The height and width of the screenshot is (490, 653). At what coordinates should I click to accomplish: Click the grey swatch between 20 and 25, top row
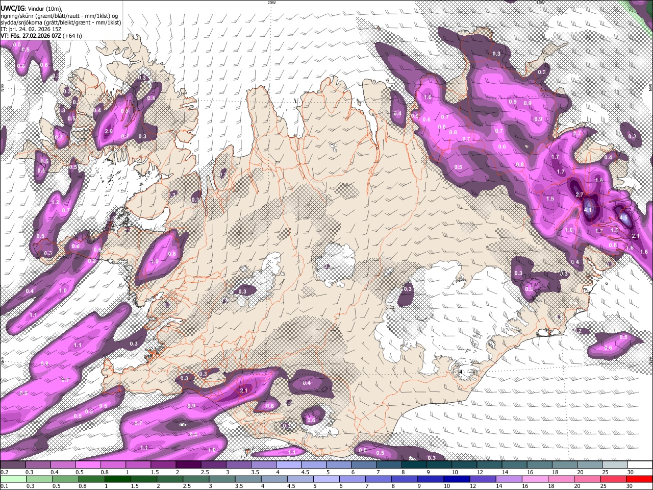(x=590, y=465)
